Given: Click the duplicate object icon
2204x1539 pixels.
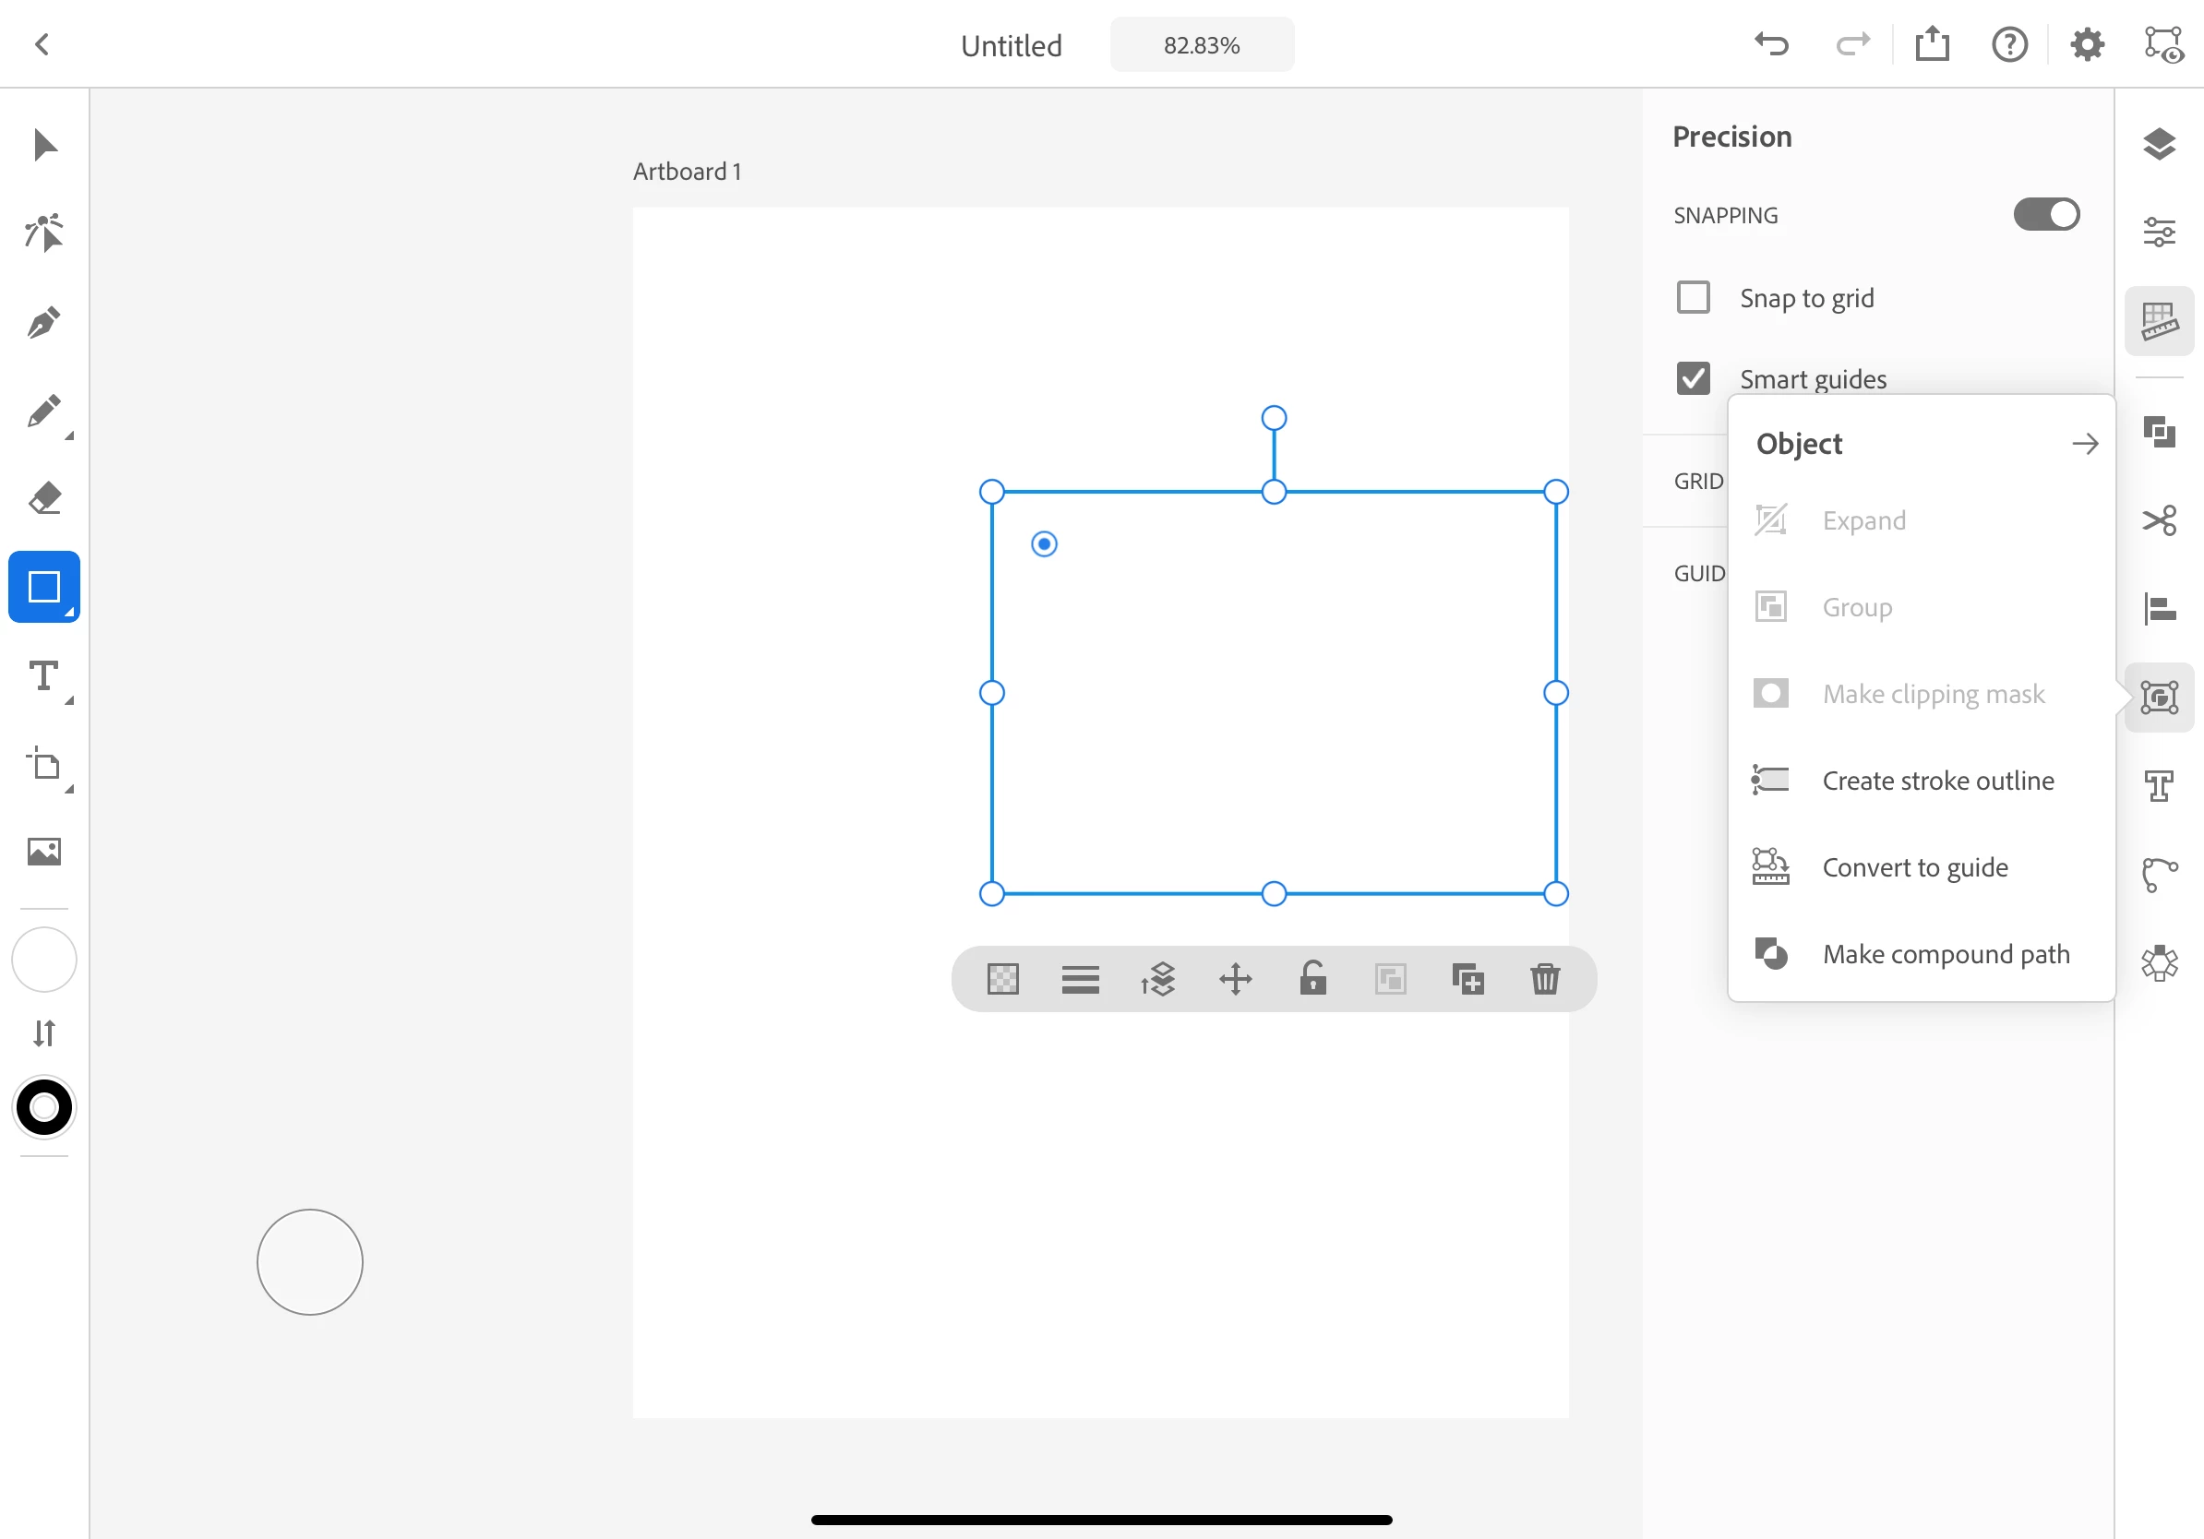Looking at the screenshot, I should (x=1467, y=980).
